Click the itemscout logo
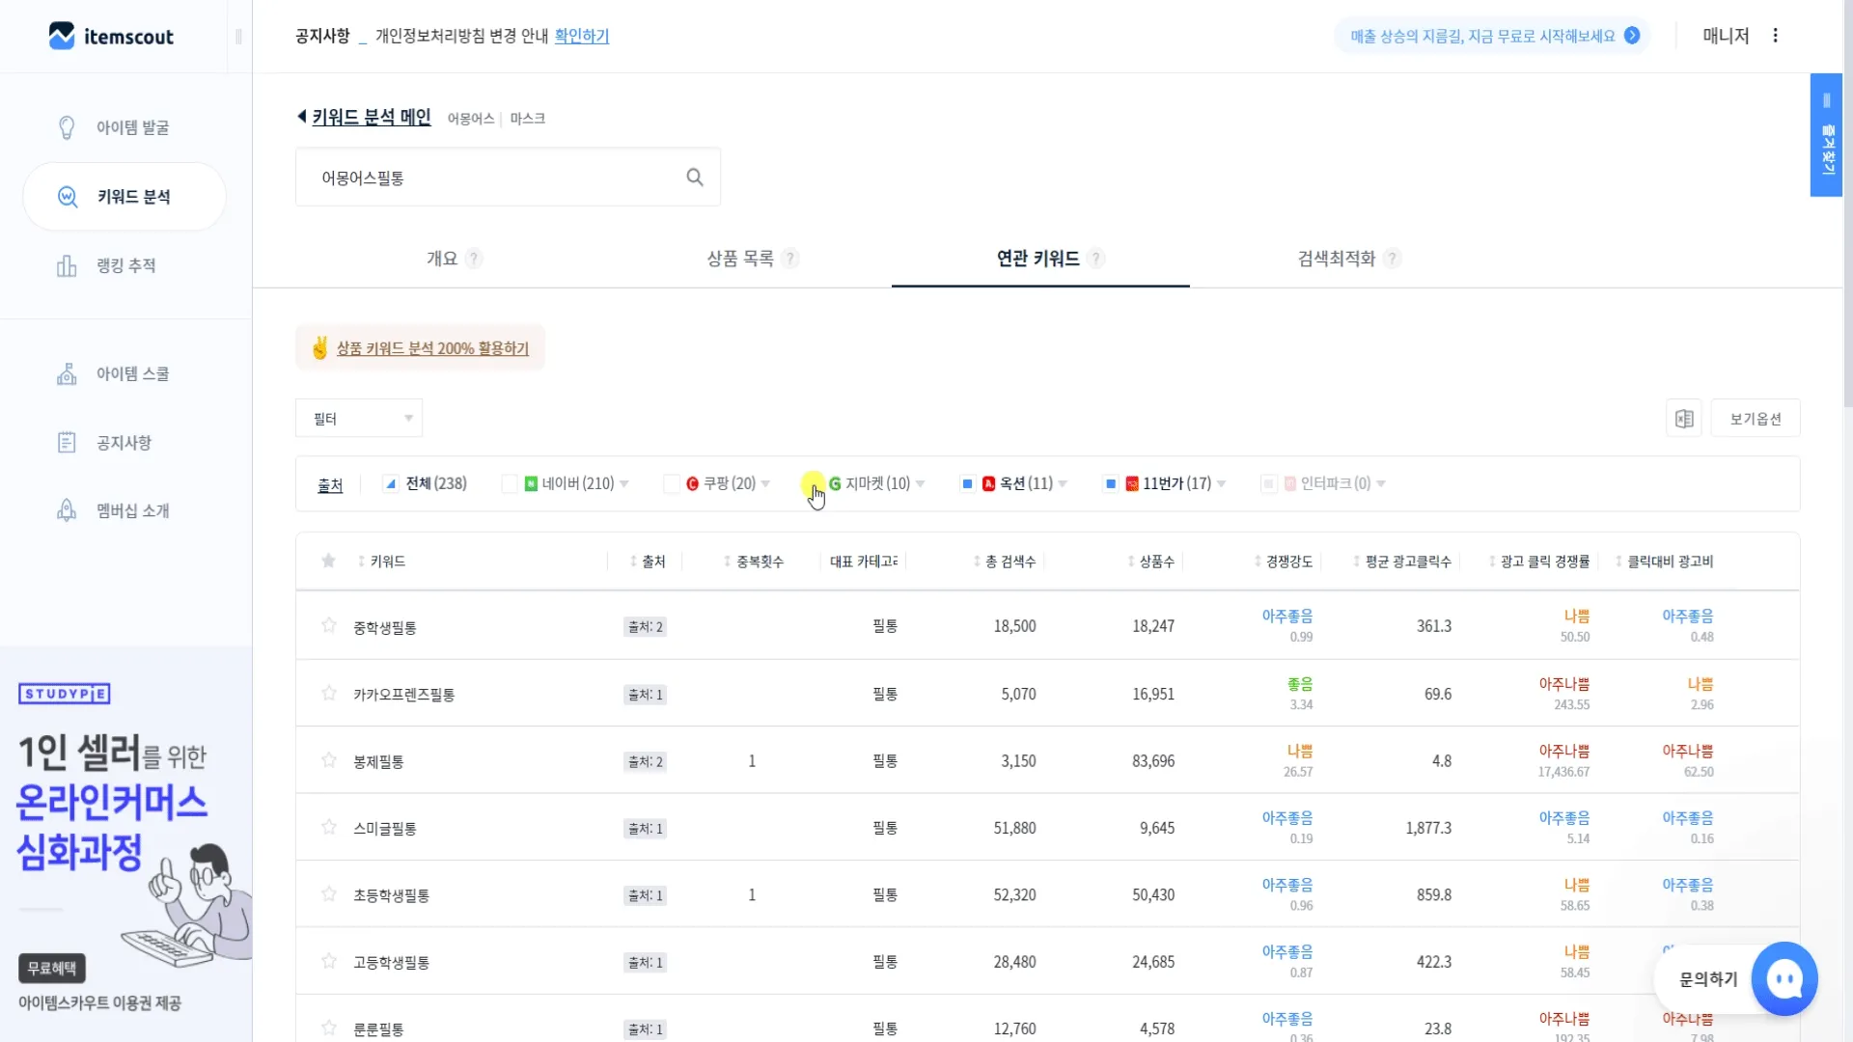This screenshot has width=1853, height=1042. [111, 37]
